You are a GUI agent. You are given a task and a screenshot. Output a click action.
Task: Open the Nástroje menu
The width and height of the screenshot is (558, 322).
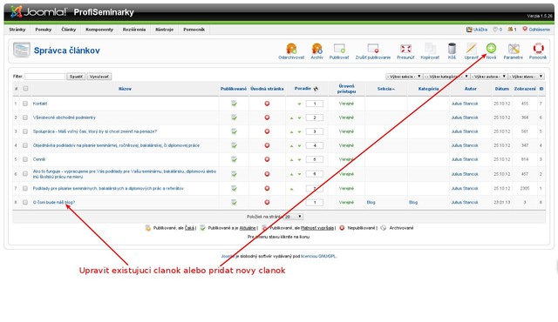point(165,30)
